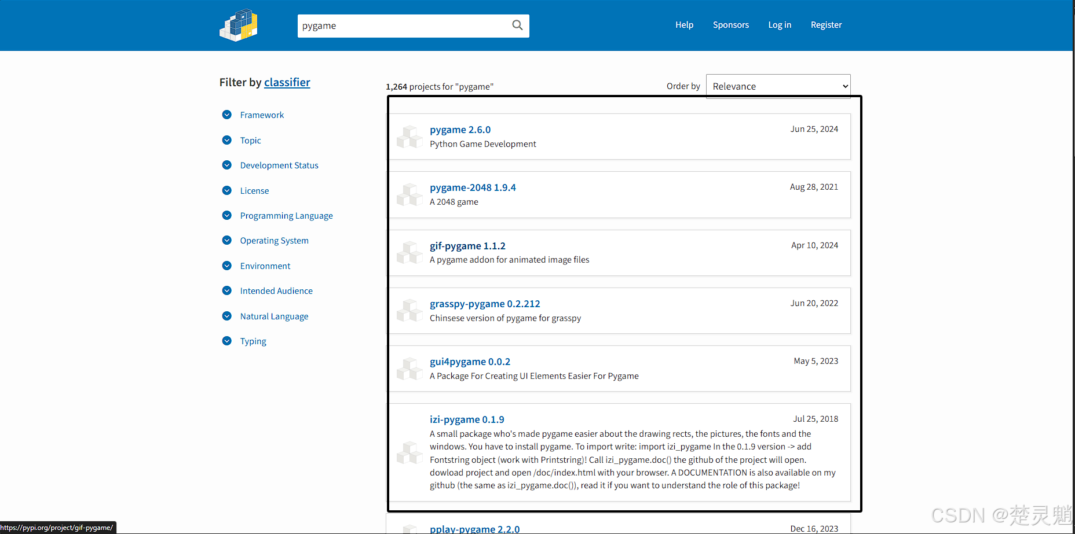
Task: Open the Help menu item
Action: tap(684, 25)
